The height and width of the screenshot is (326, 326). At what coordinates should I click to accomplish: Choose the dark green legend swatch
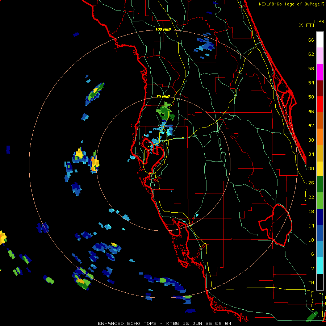(x=320, y=184)
